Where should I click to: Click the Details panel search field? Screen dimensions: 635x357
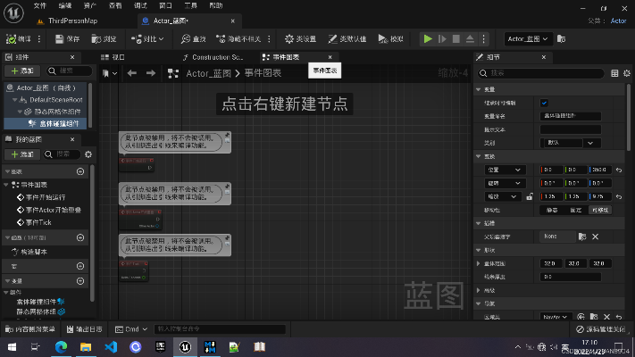541,73
